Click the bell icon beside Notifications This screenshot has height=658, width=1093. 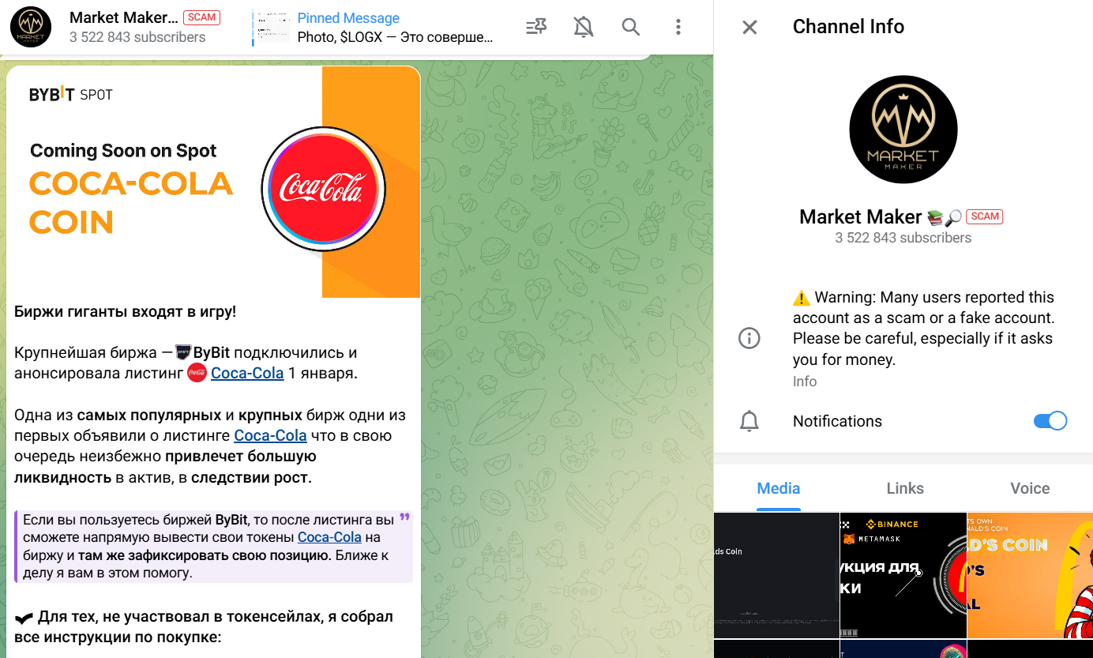tap(749, 421)
